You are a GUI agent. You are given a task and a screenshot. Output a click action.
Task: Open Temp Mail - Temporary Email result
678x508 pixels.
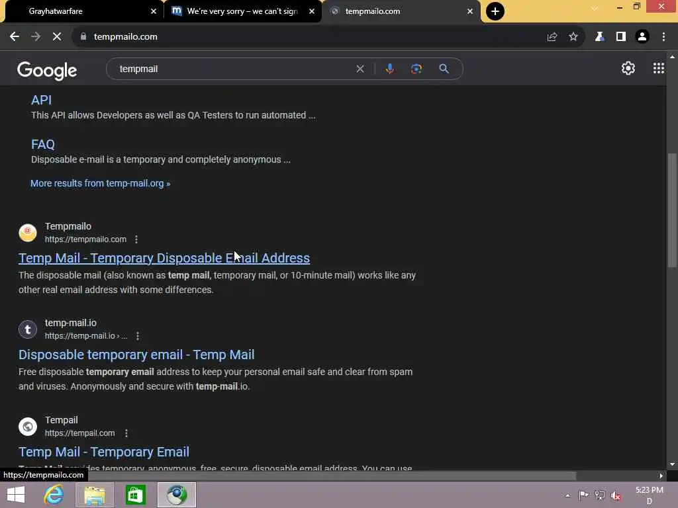click(x=104, y=452)
